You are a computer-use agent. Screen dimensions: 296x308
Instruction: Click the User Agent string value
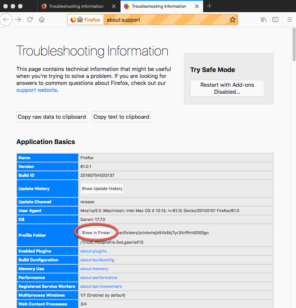(x=160, y=211)
